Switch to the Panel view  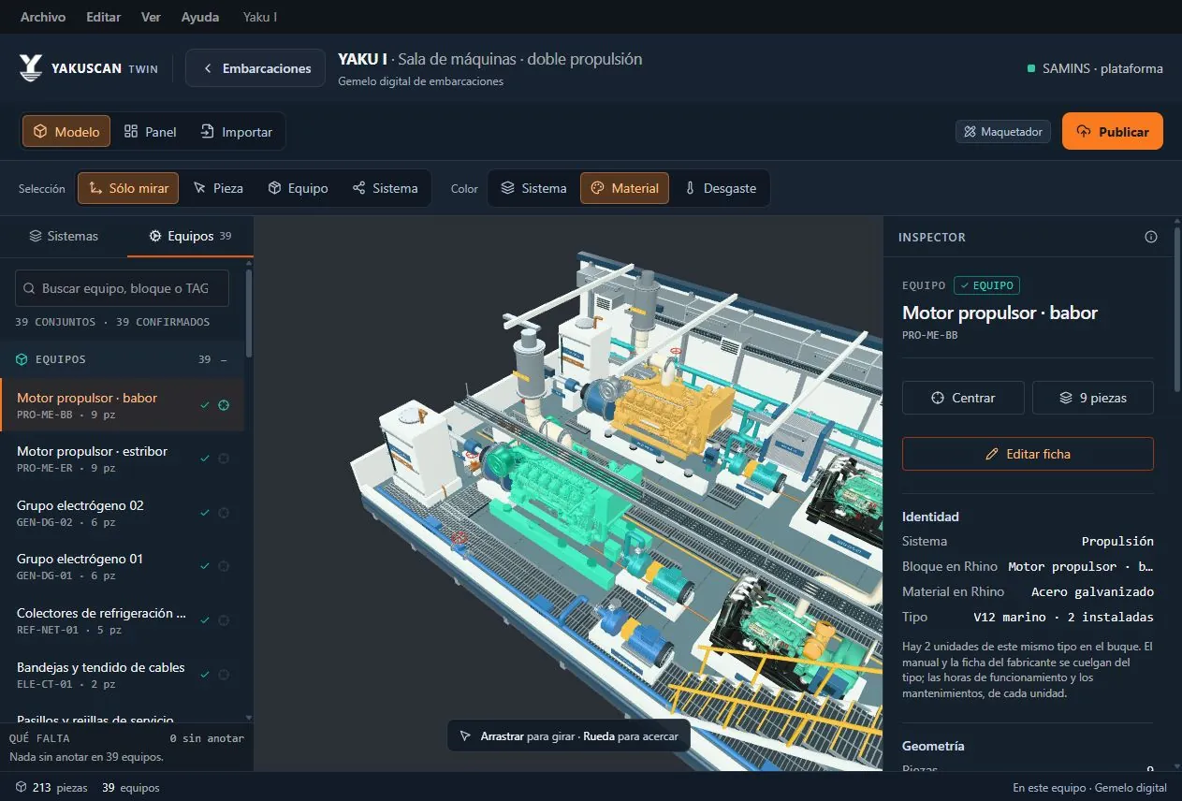(x=151, y=132)
